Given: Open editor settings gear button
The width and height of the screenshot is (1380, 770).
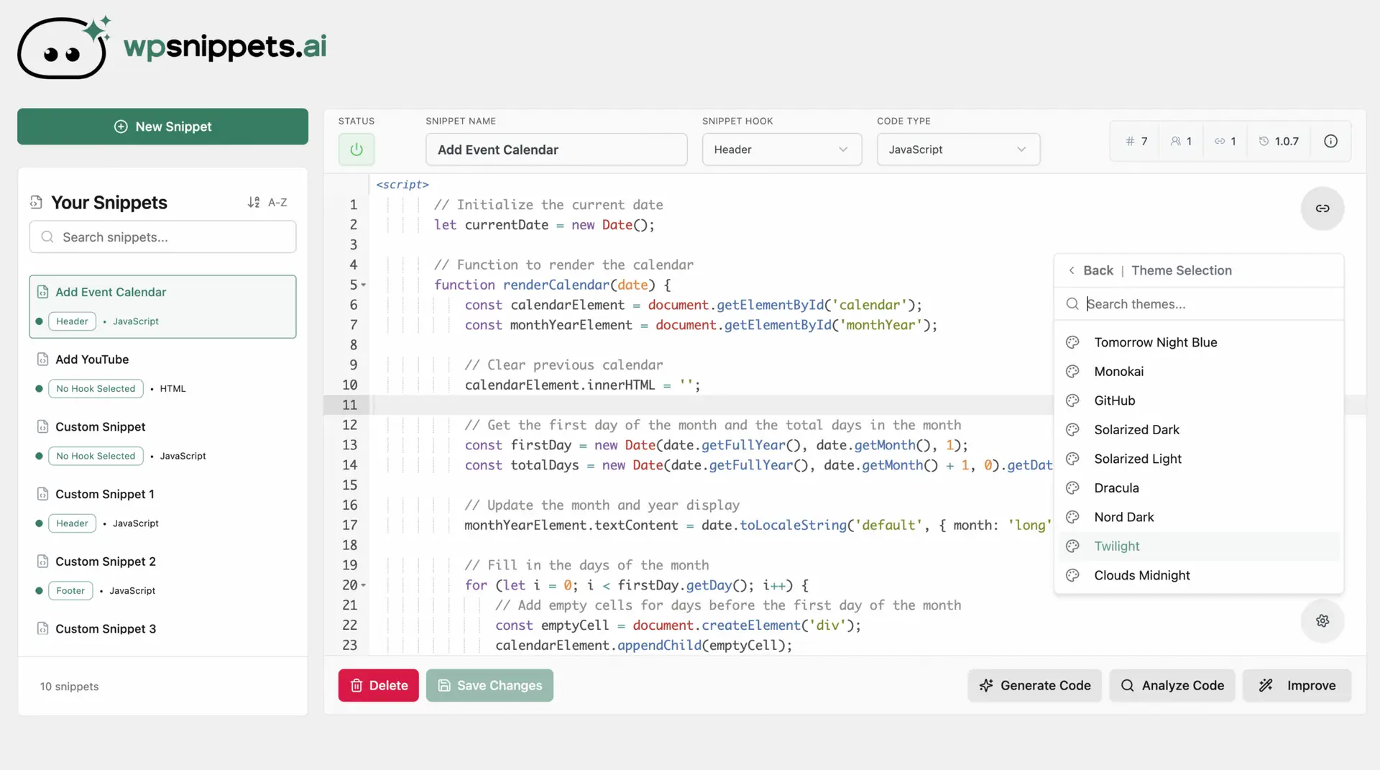Looking at the screenshot, I should click(1322, 620).
